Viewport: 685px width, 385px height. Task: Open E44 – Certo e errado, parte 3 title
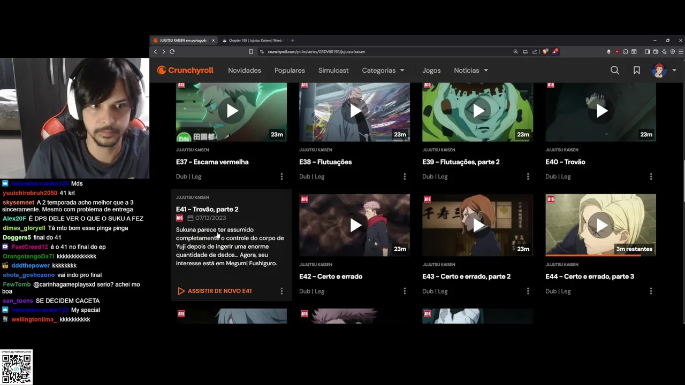[x=590, y=276]
